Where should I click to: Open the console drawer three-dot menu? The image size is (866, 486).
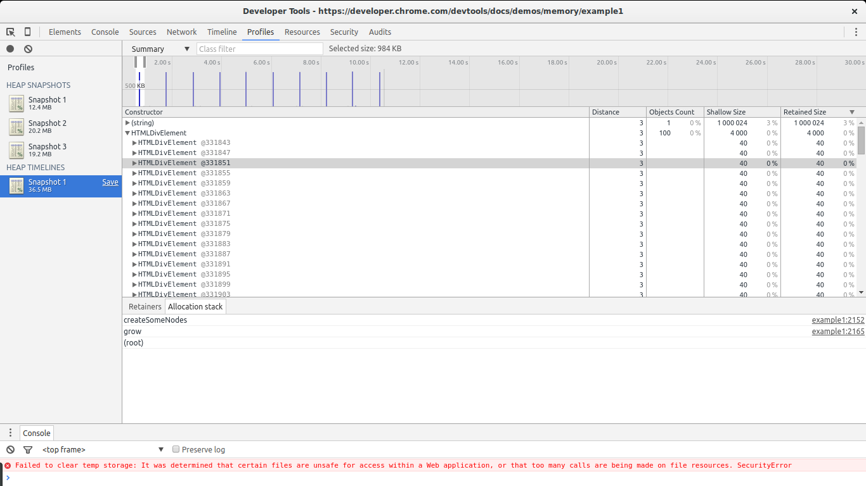[10, 433]
